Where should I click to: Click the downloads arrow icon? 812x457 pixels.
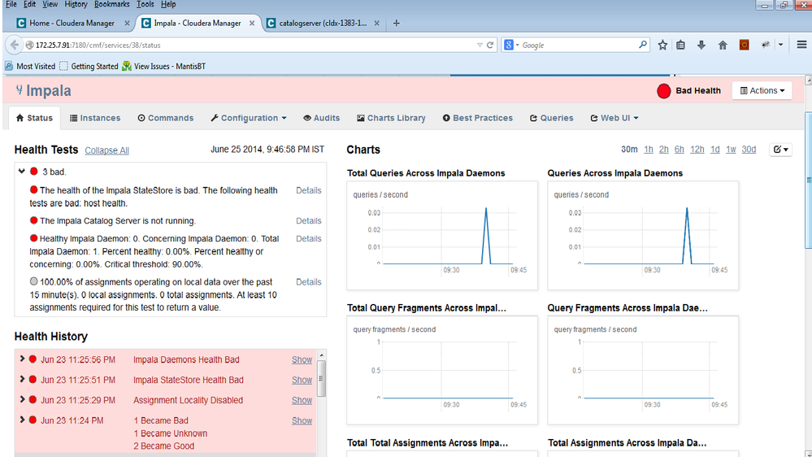click(701, 46)
